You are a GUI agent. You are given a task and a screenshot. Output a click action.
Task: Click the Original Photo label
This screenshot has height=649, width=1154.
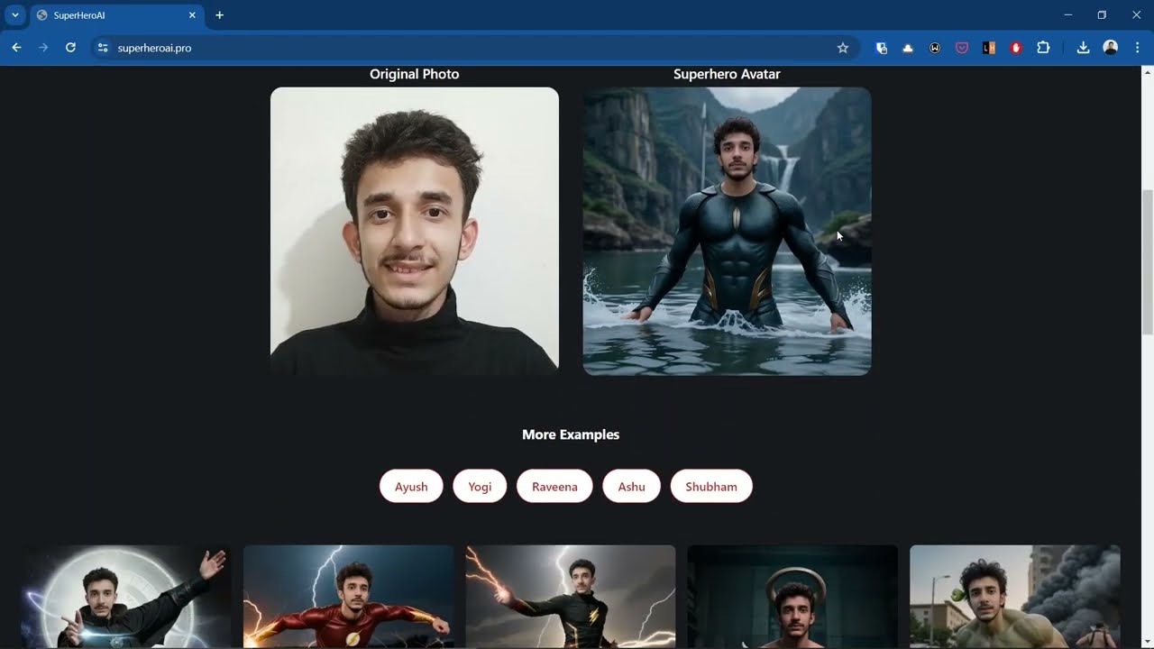click(415, 74)
